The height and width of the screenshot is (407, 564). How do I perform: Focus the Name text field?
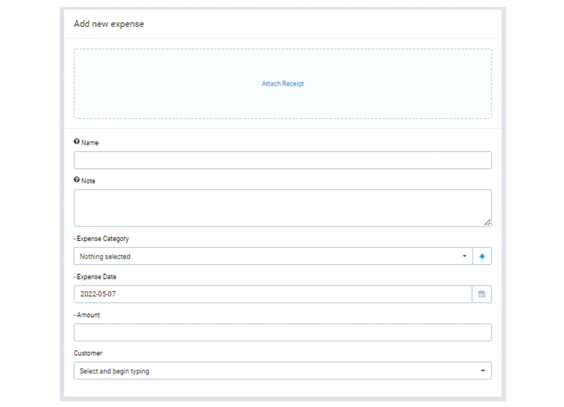pos(283,160)
